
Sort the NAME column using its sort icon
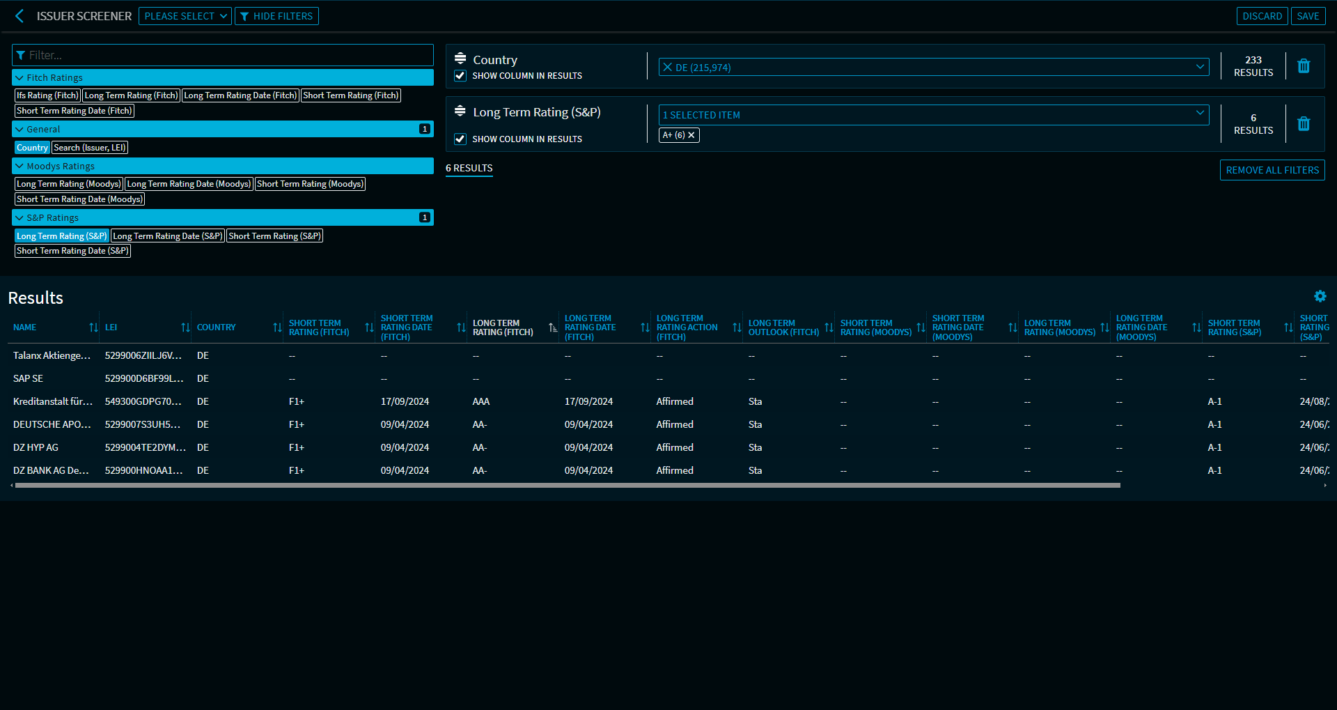[x=93, y=327]
